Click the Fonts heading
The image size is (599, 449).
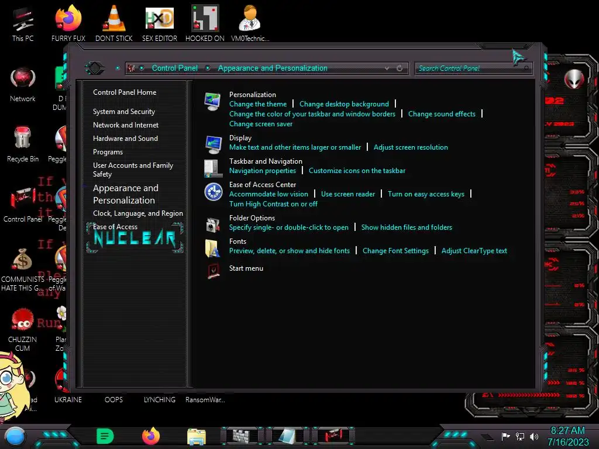[237, 241]
